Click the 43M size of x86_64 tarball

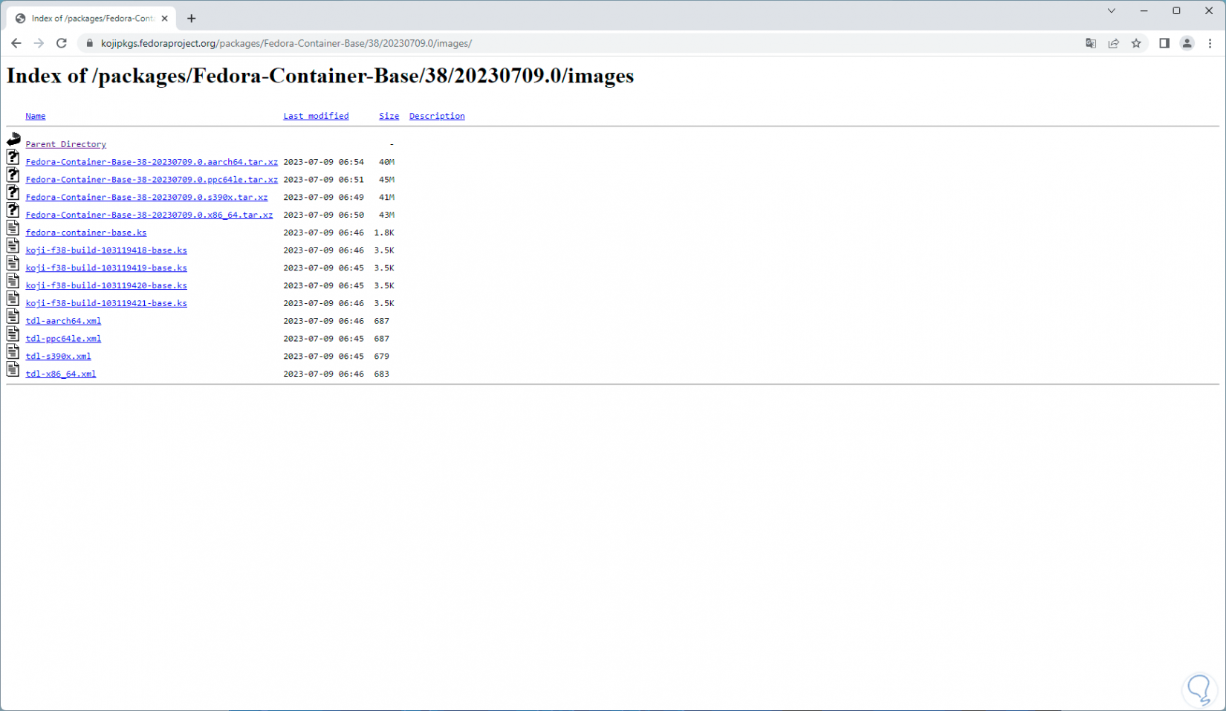tap(386, 215)
